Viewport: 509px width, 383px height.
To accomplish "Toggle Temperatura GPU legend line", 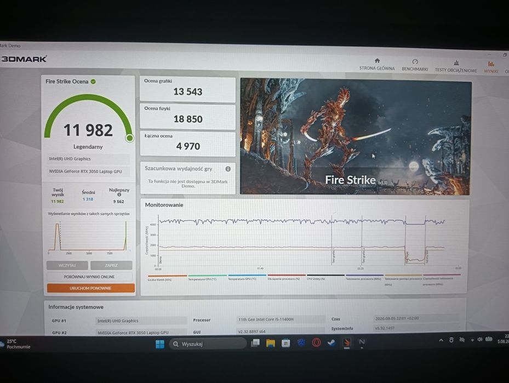I will pyautogui.click(x=247, y=277).
